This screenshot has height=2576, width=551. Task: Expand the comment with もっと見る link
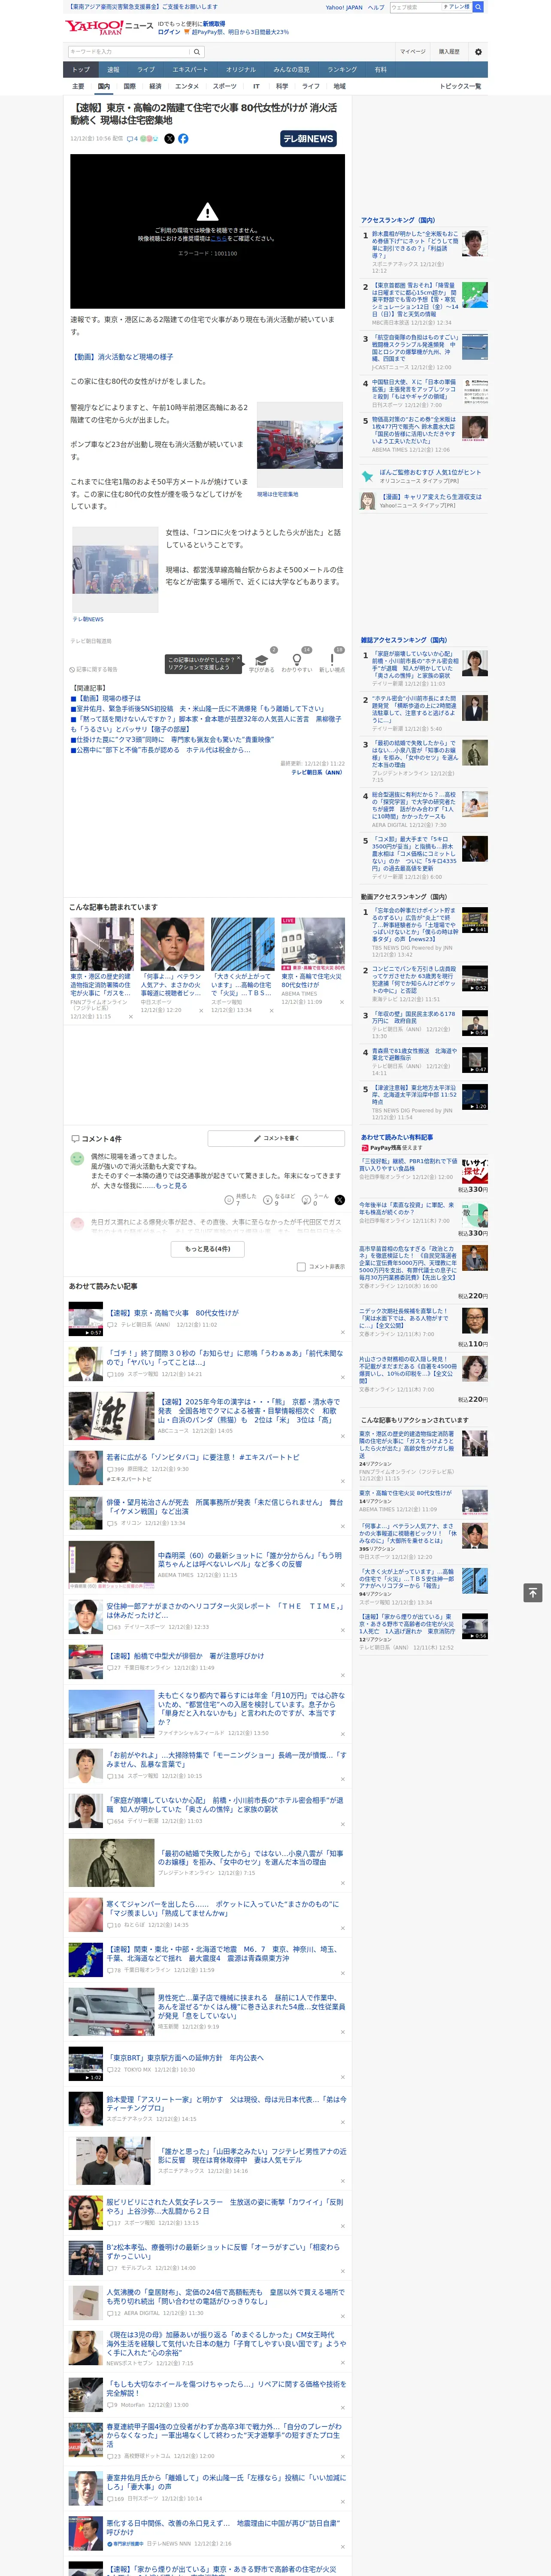coord(171,1186)
